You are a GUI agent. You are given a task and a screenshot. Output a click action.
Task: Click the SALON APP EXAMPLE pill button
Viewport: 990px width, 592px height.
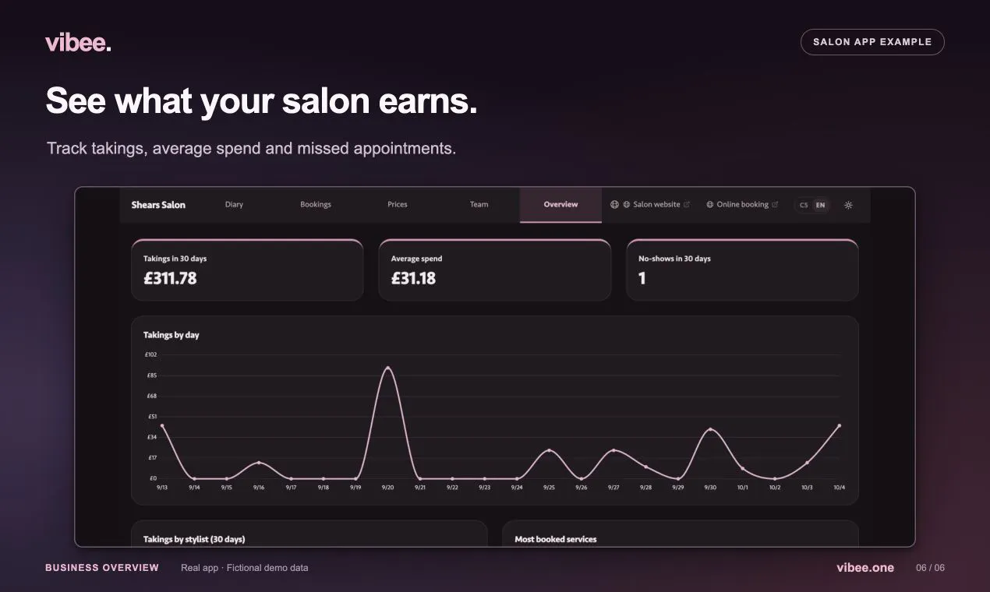coord(872,42)
